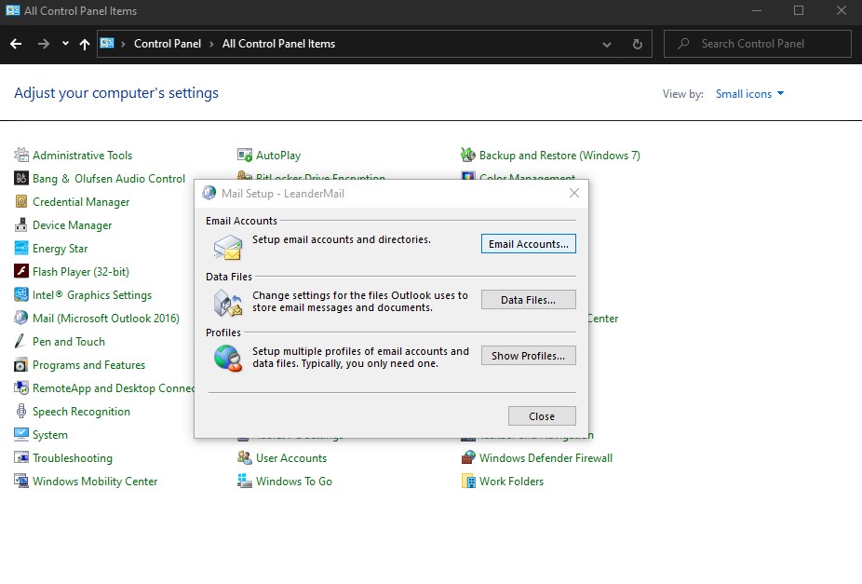Open the AutoPlay link
Screen dimensions: 862x584
coord(278,156)
